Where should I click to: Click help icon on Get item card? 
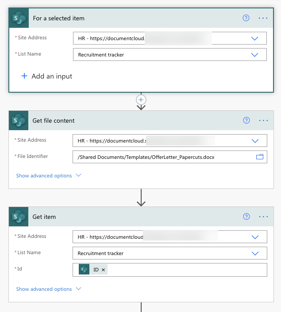click(x=246, y=217)
